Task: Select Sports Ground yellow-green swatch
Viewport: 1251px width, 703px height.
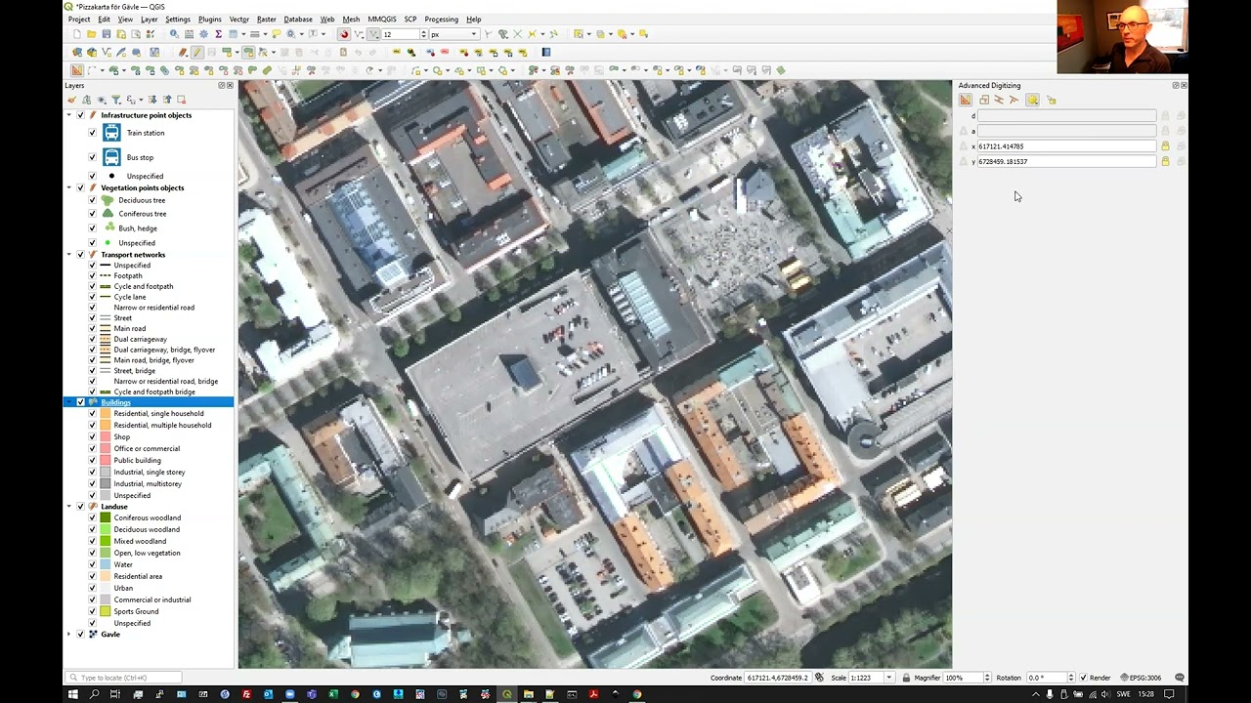Action: [106, 612]
